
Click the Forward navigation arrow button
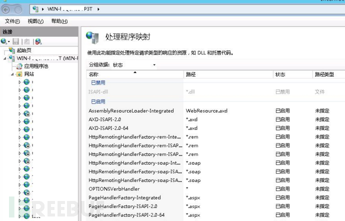[x=18, y=9]
